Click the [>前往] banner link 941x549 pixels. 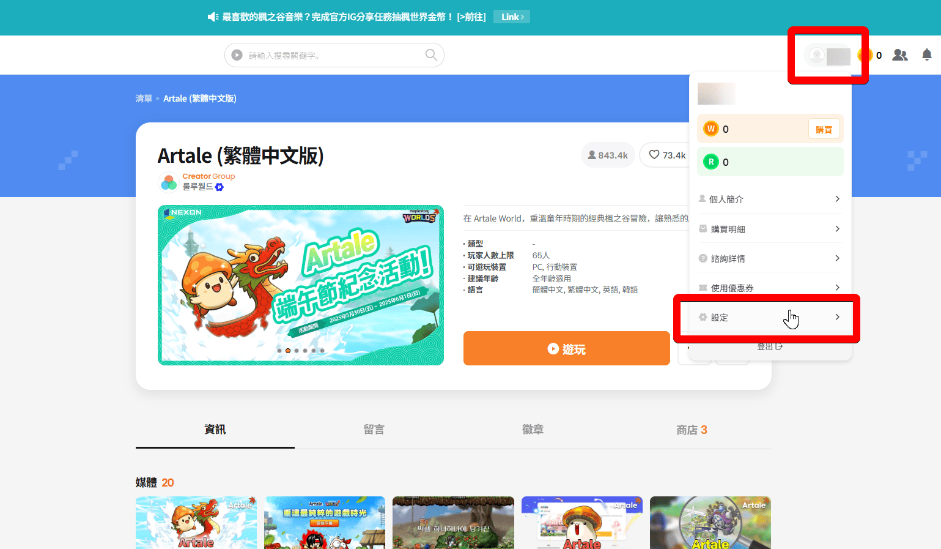click(x=471, y=17)
